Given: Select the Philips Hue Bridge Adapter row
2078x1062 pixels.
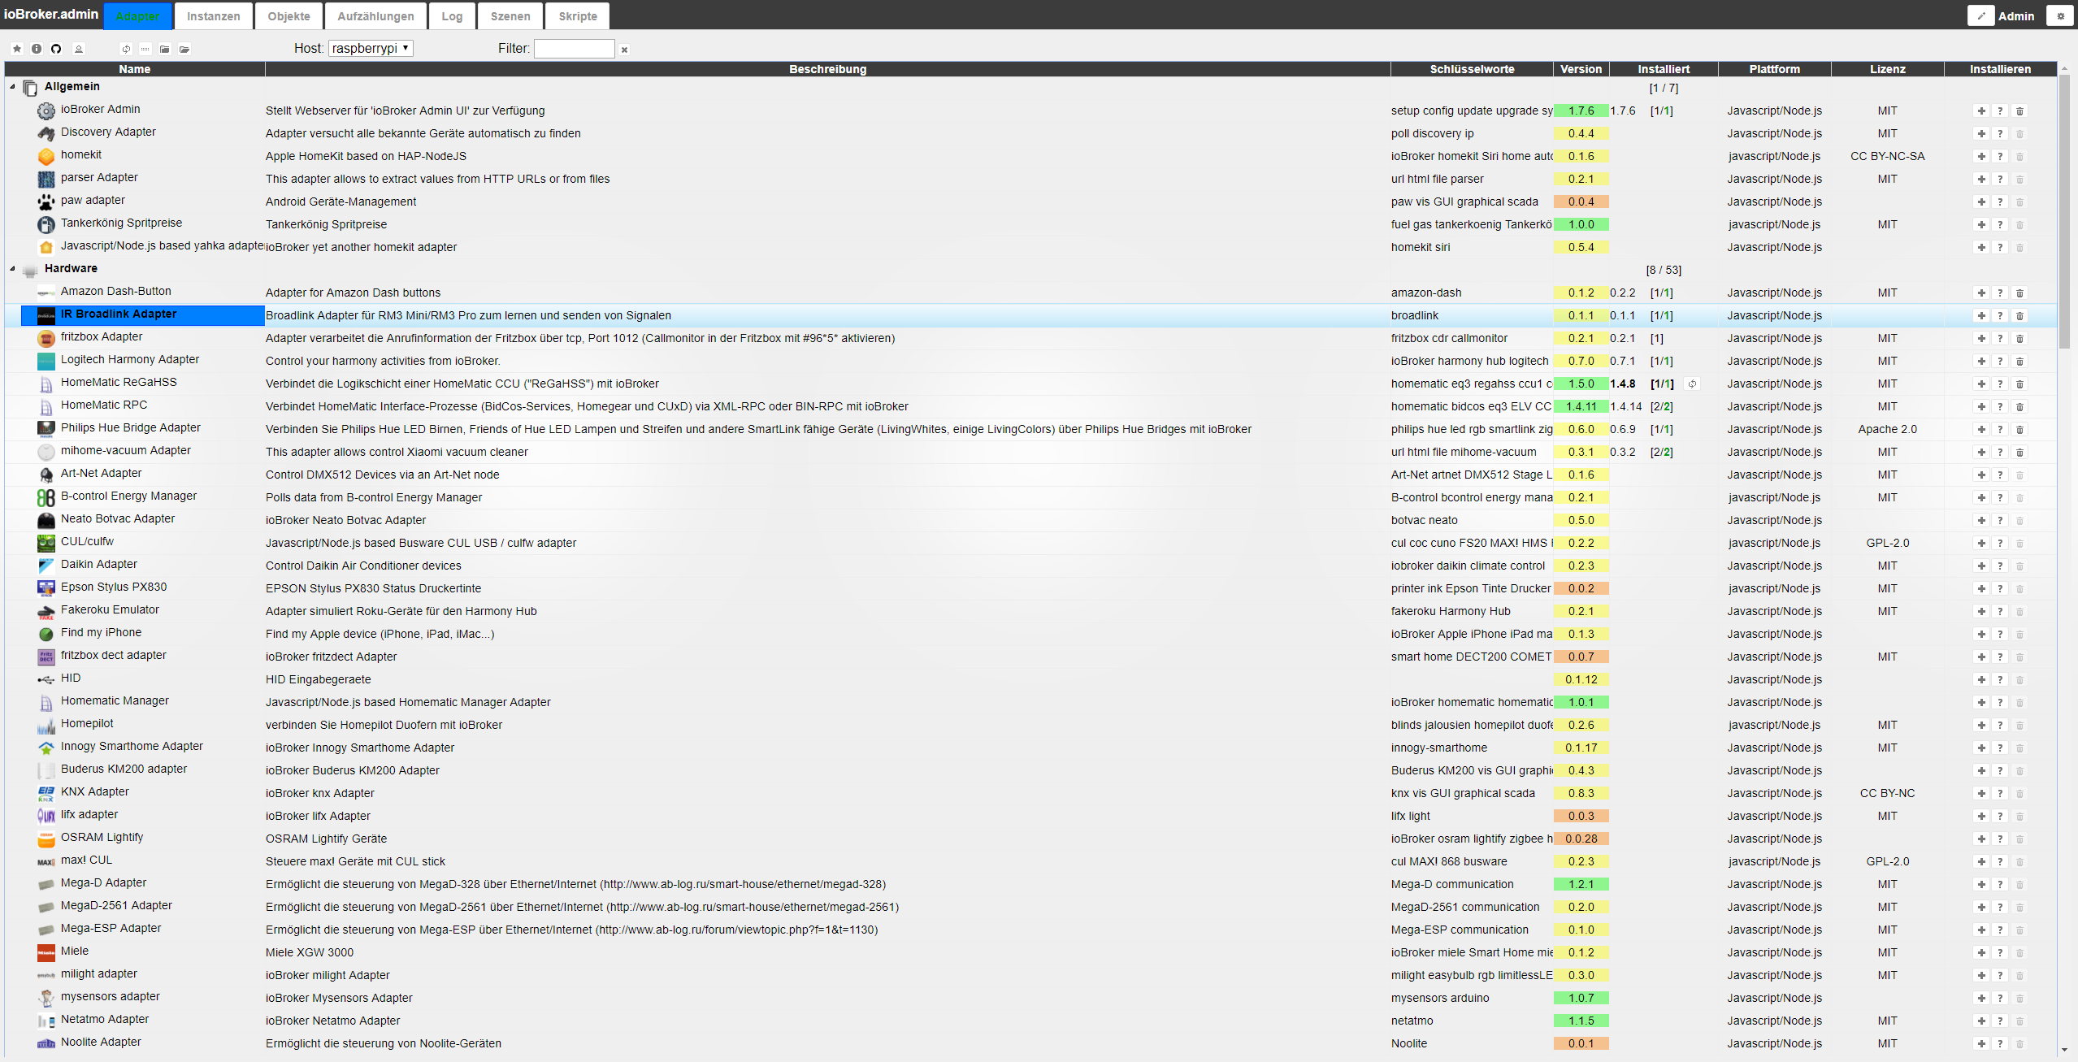Looking at the screenshot, I should coord(130,427).
